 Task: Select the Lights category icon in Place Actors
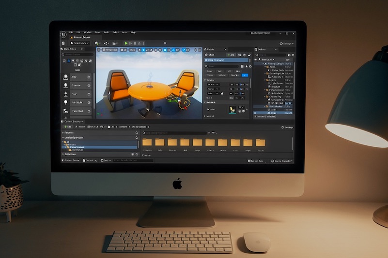tap(73, 60)
